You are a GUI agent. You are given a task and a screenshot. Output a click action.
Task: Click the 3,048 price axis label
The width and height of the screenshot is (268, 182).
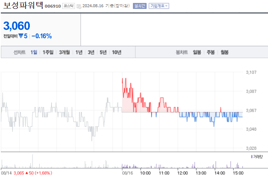(x=251, y=129)
